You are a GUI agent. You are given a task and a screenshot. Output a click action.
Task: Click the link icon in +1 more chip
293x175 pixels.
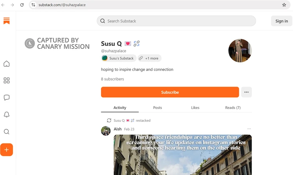click(x=141, y=58)
